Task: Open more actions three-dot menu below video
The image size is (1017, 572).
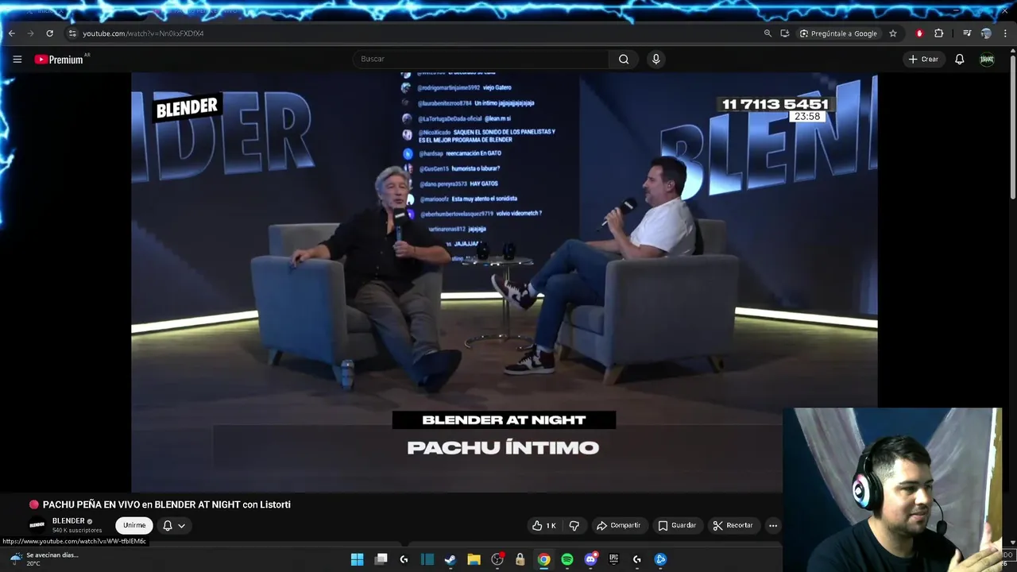Action: pyautogui.click(x=773, y=525)
